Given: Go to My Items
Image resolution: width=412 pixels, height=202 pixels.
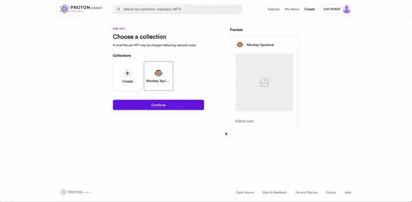Looking at the screenshot, I should [292, 9].
